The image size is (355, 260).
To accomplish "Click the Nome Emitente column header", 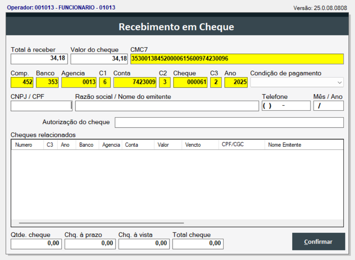I will 304,145.
